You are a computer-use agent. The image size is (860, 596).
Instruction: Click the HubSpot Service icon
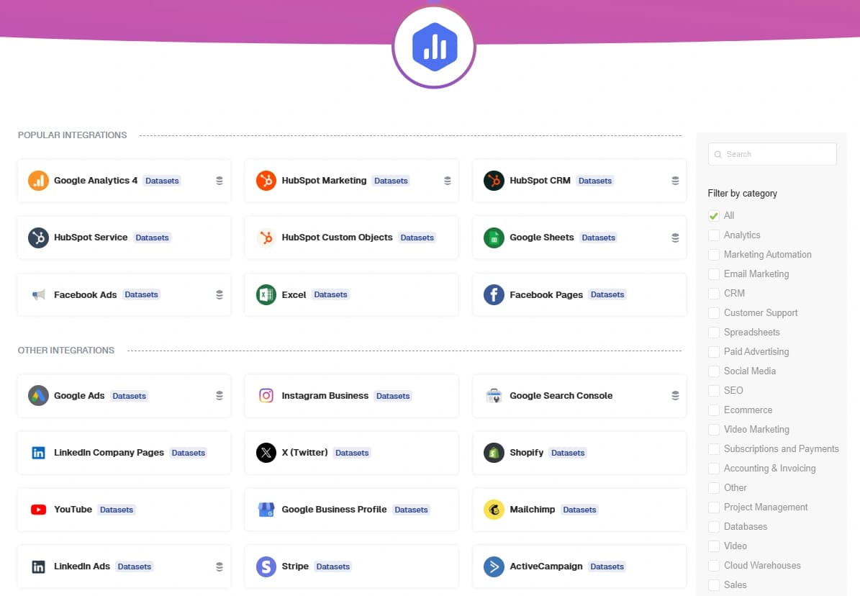coord(38,238)
